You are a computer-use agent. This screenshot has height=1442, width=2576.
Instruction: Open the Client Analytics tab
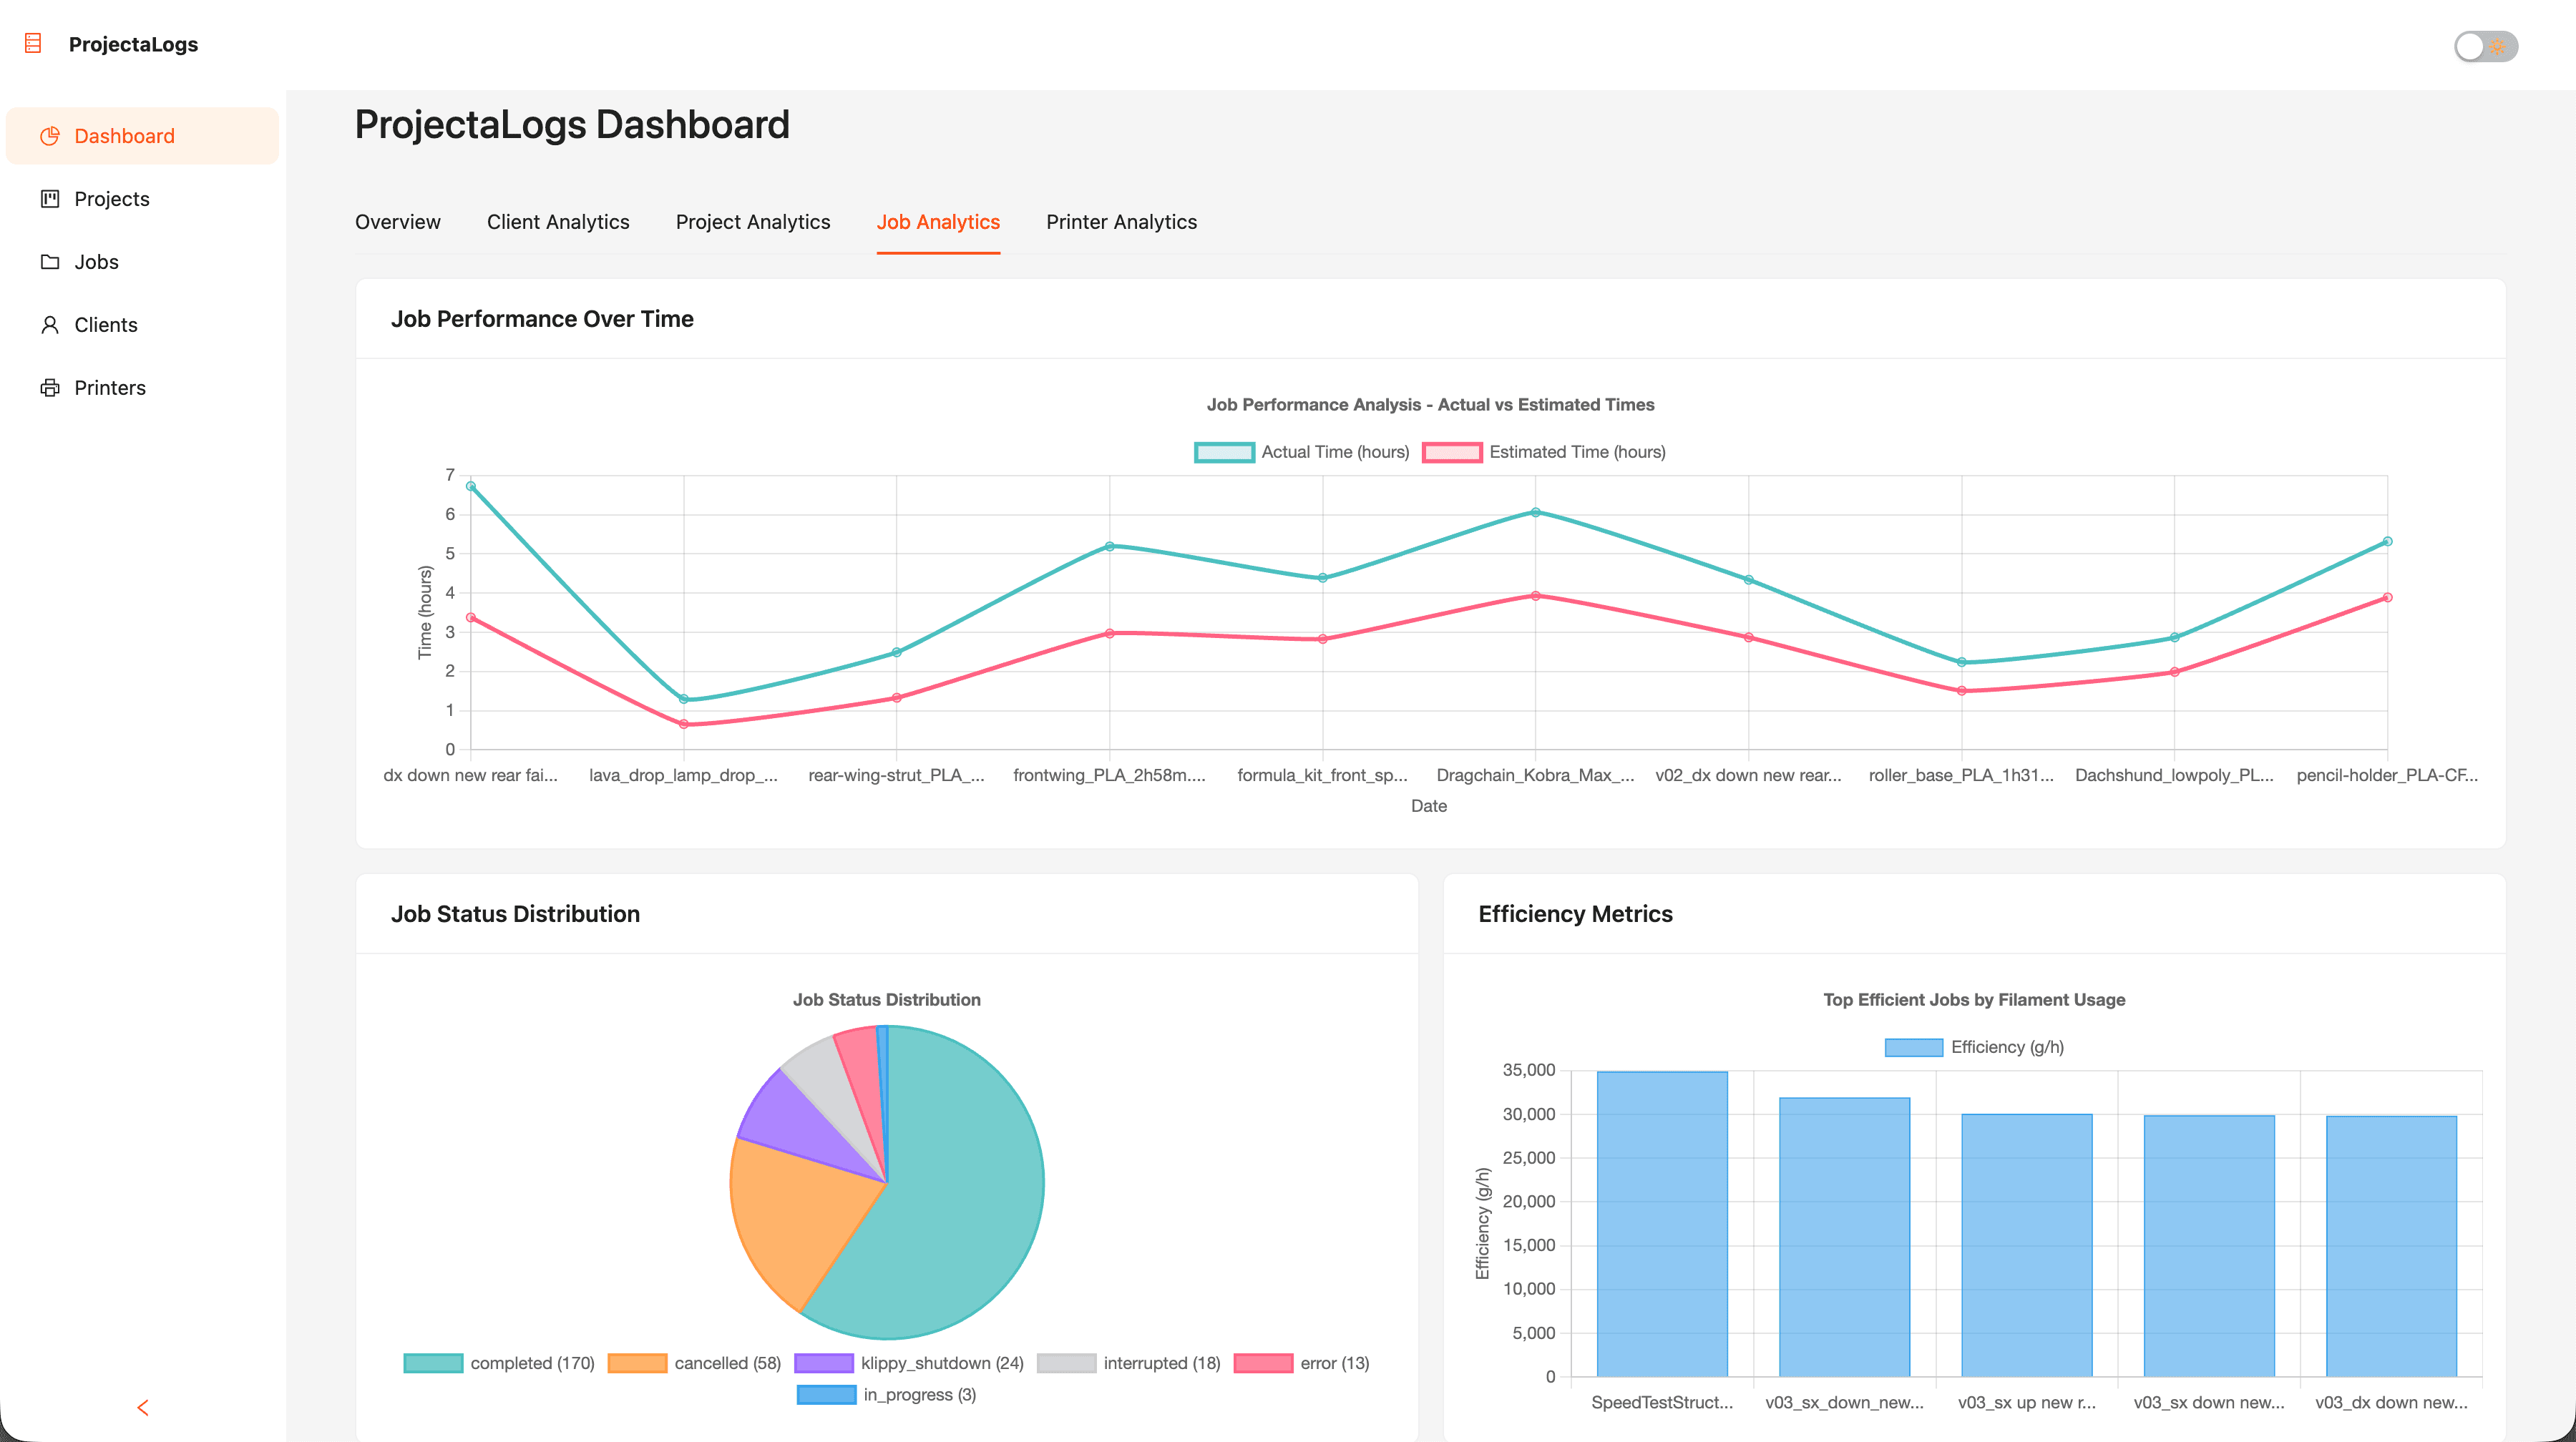pyautogui.click(x=558, y=222)
